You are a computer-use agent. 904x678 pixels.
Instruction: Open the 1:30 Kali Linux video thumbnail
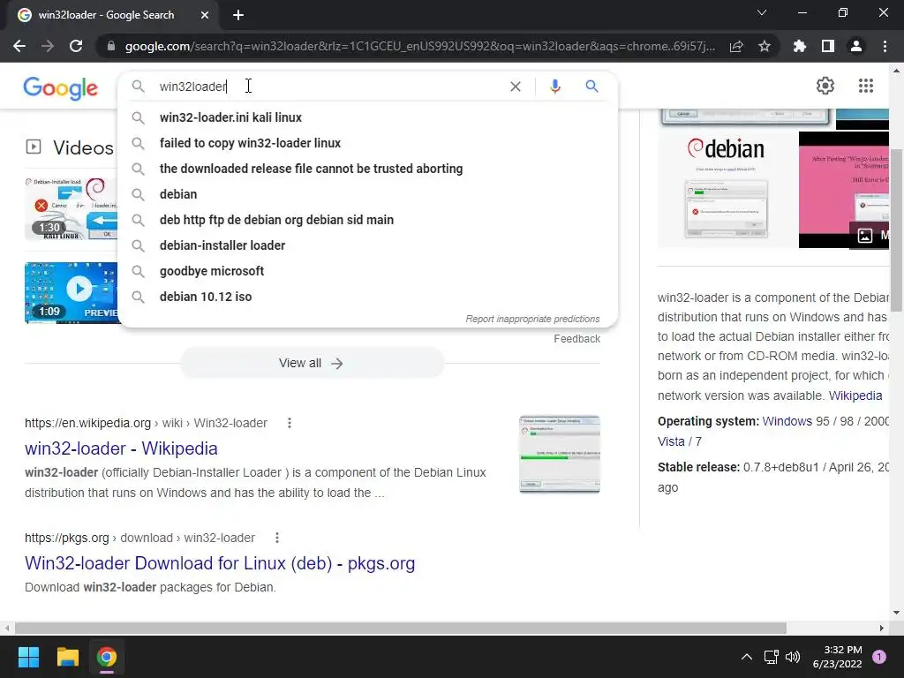tap(71, 208)
